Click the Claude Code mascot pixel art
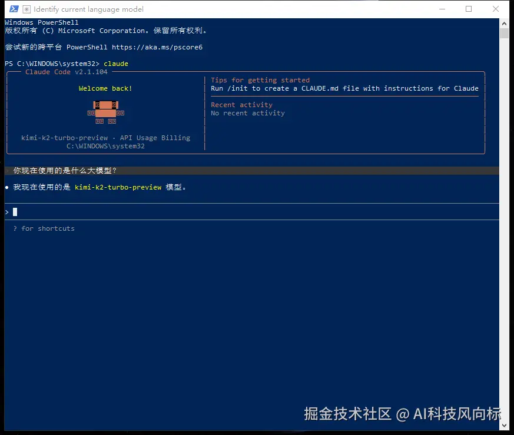This screenshot has width=514, height=435. point(105,112)
